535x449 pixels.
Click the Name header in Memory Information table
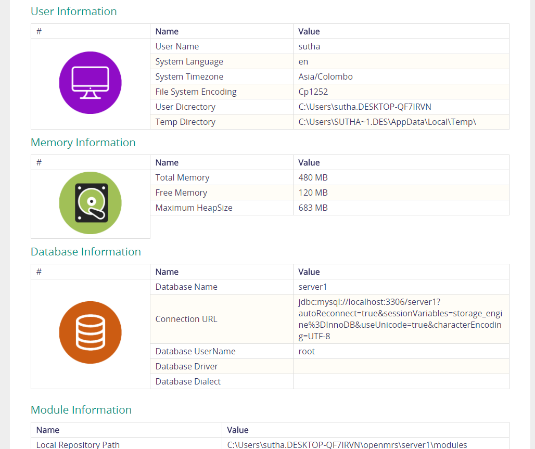coord(167,162)
